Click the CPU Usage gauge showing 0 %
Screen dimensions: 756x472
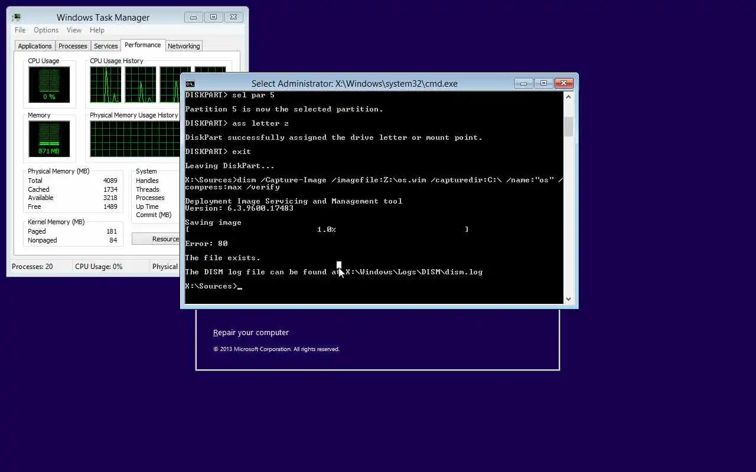click(49, 84)
